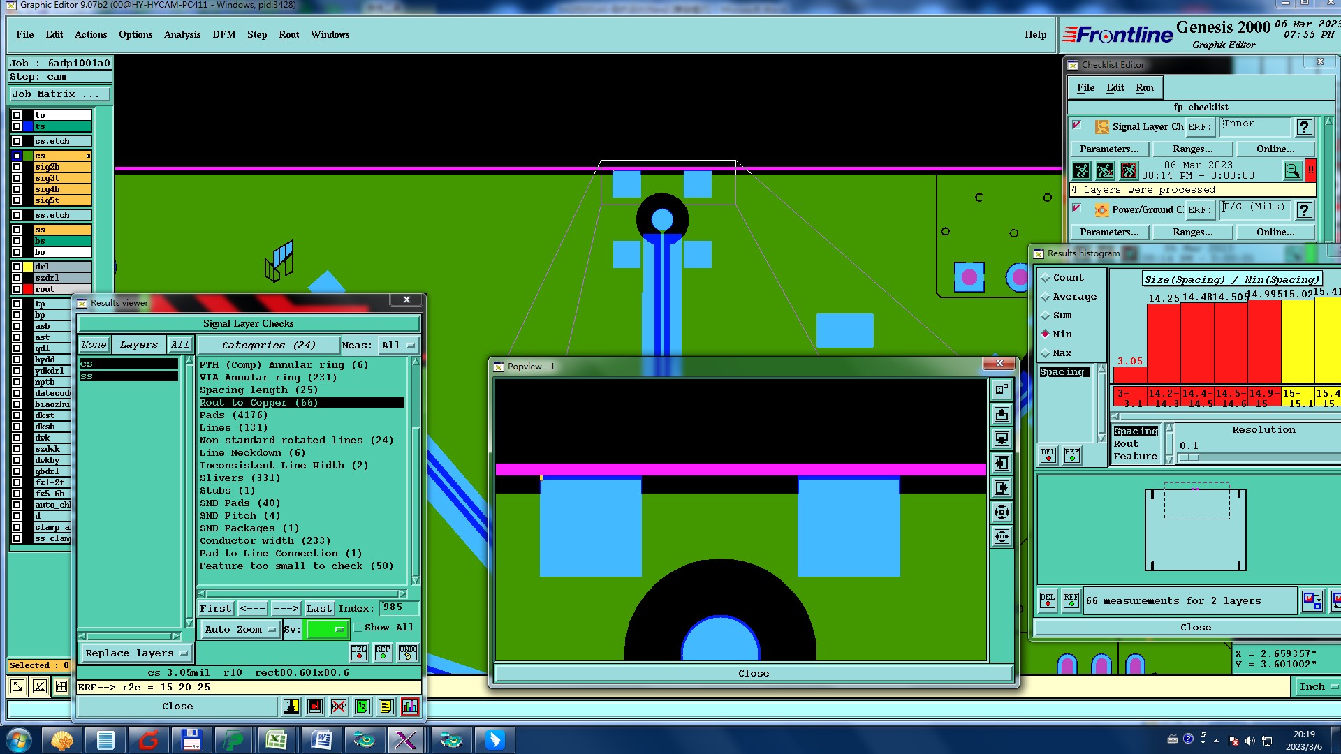
Task: Select the Count radio option
Action: pos(1046,278)
